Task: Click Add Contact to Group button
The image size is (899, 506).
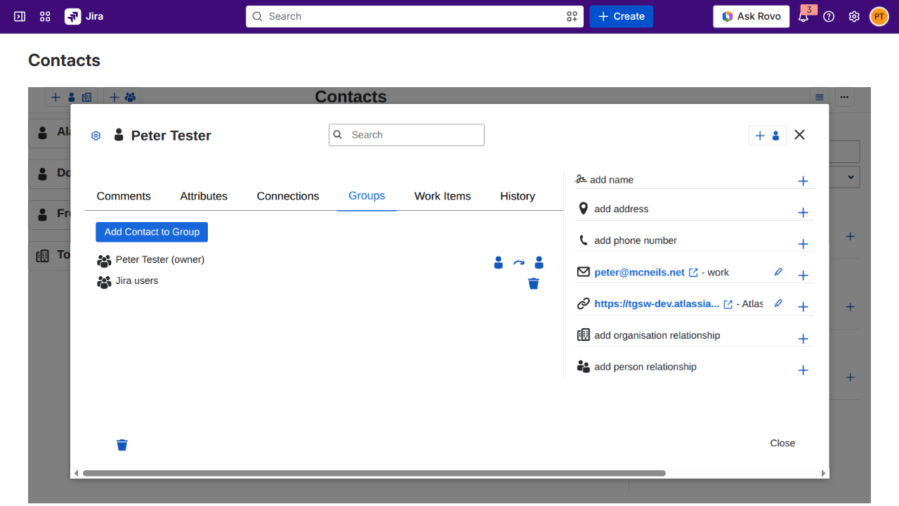Action: click(x=152, y=232)
